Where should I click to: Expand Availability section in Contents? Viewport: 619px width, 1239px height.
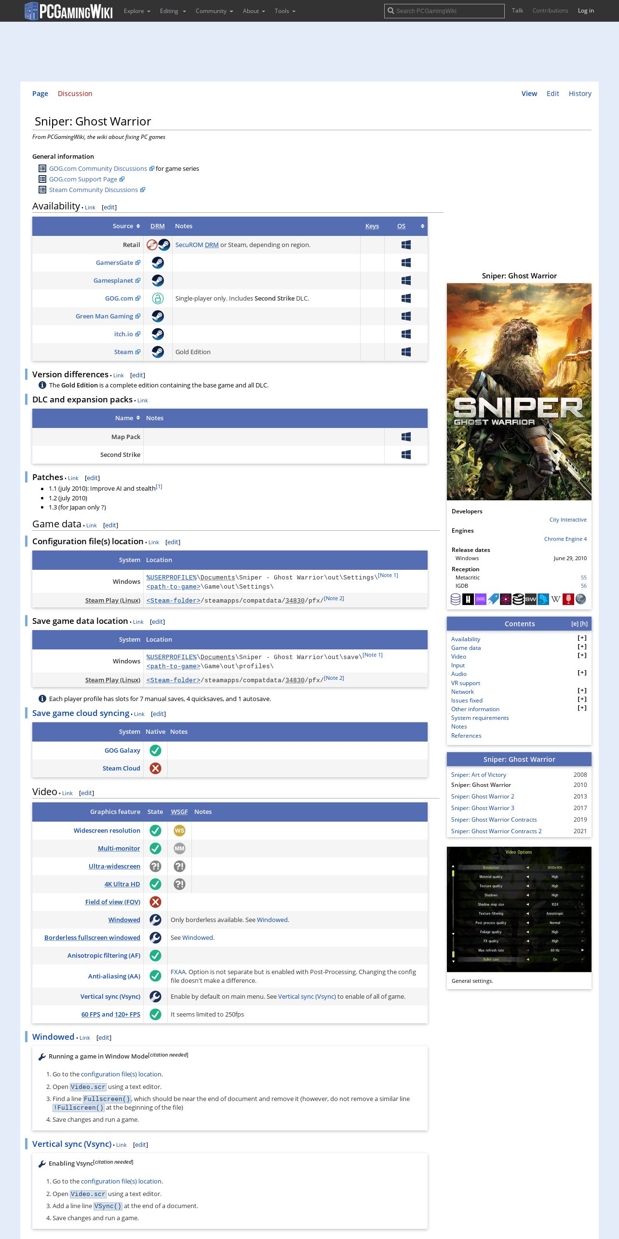coord(582,638)
